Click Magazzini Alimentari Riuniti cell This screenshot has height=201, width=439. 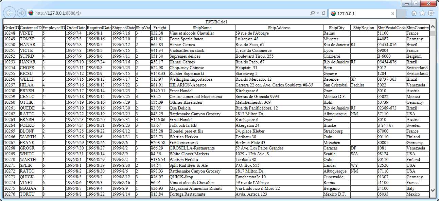point(202,188)
